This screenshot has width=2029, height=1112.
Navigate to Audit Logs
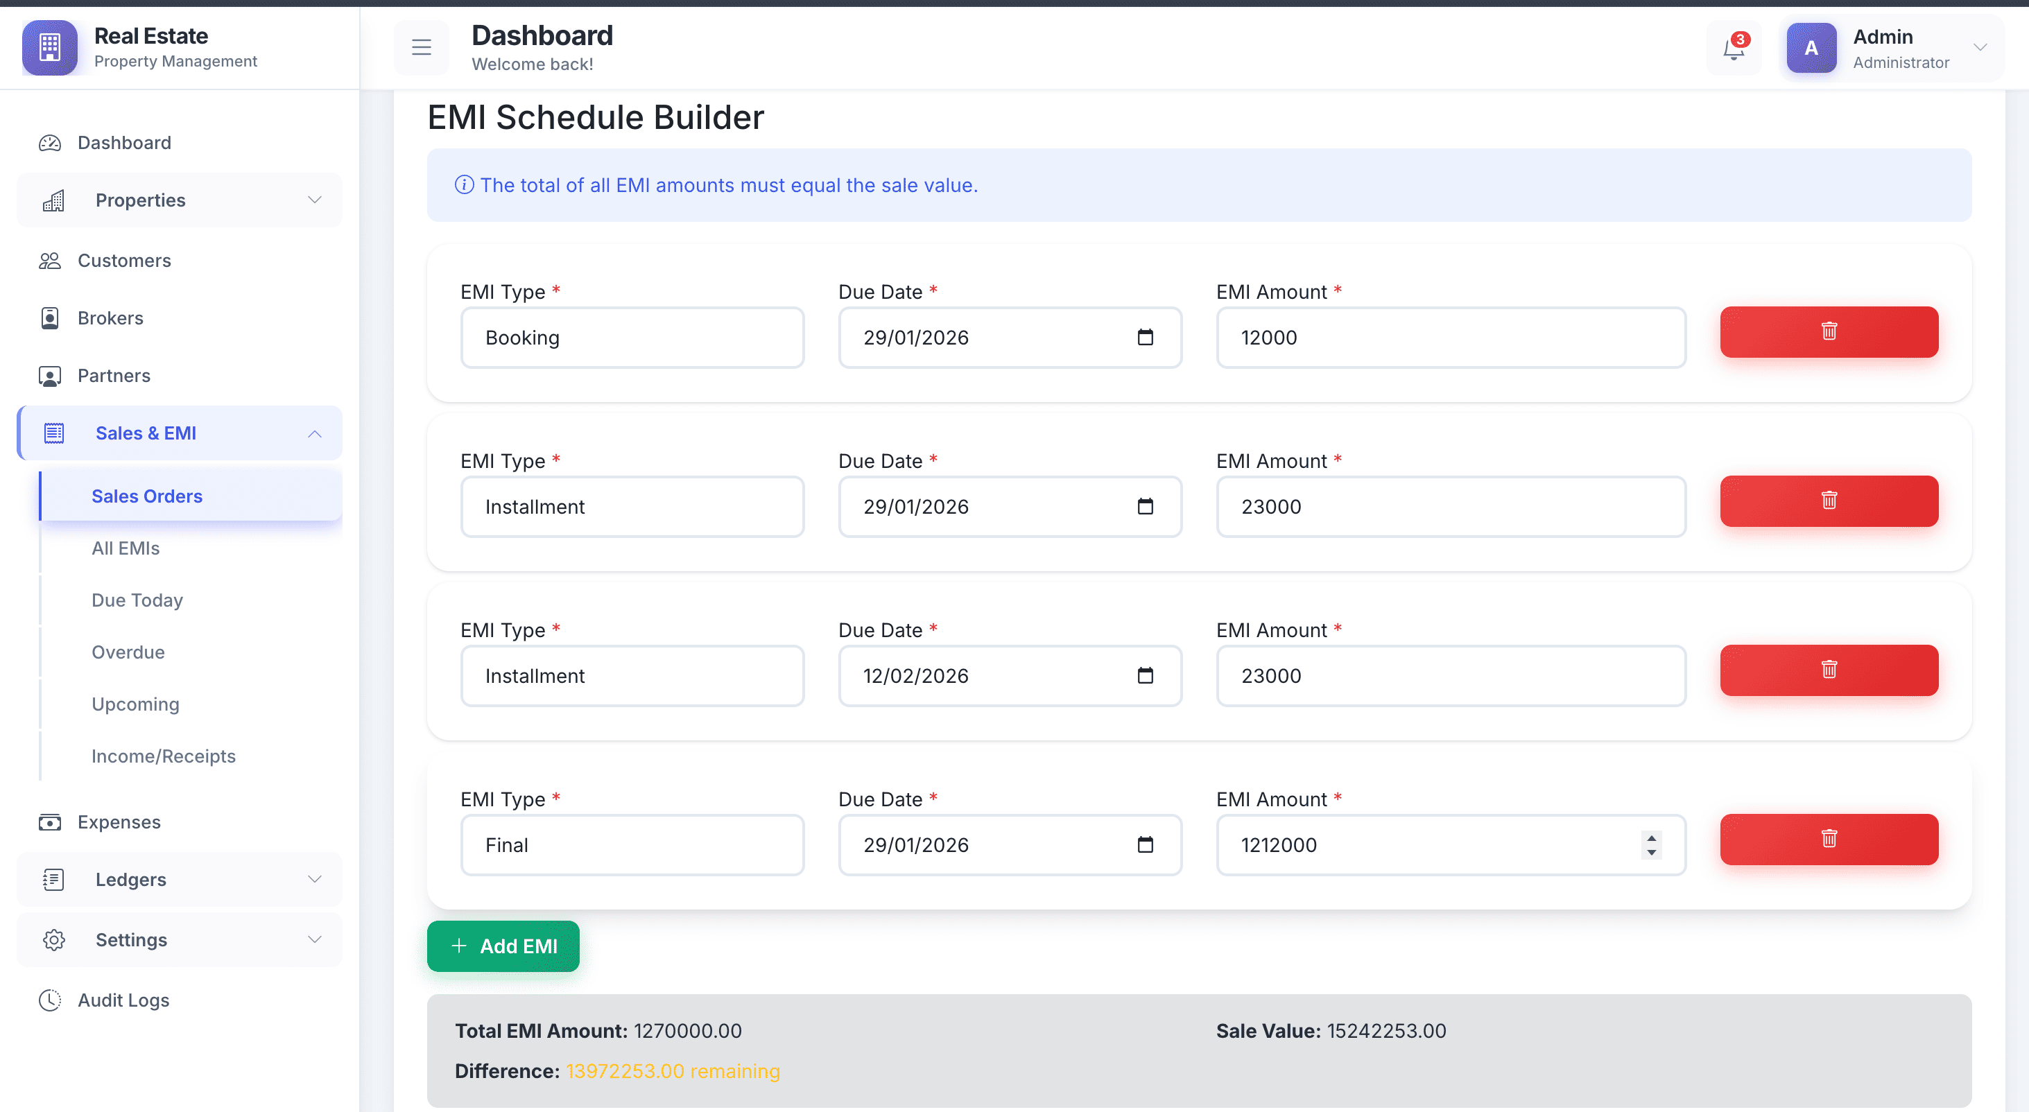click(x=123, y=1000)
